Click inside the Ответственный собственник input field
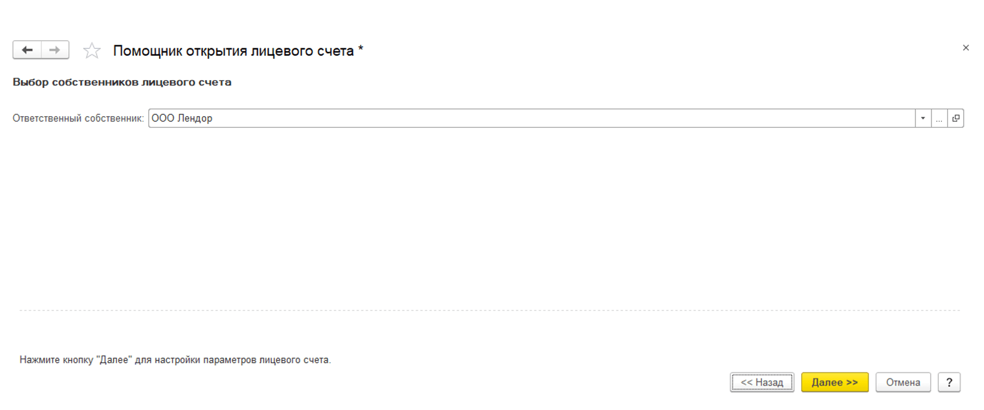Viewport: 984px width, 410px height. (550, 119)
